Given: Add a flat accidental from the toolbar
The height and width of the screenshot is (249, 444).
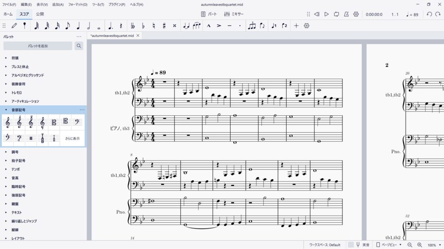Looking at the screenshot, I should coord(143,26).
